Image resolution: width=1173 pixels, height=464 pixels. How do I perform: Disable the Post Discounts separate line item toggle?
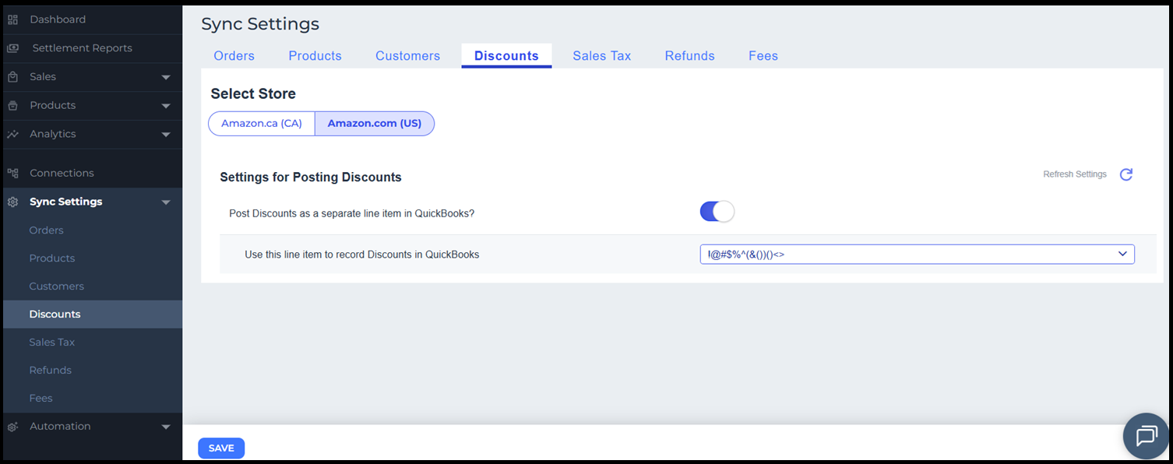click(717, 212)
